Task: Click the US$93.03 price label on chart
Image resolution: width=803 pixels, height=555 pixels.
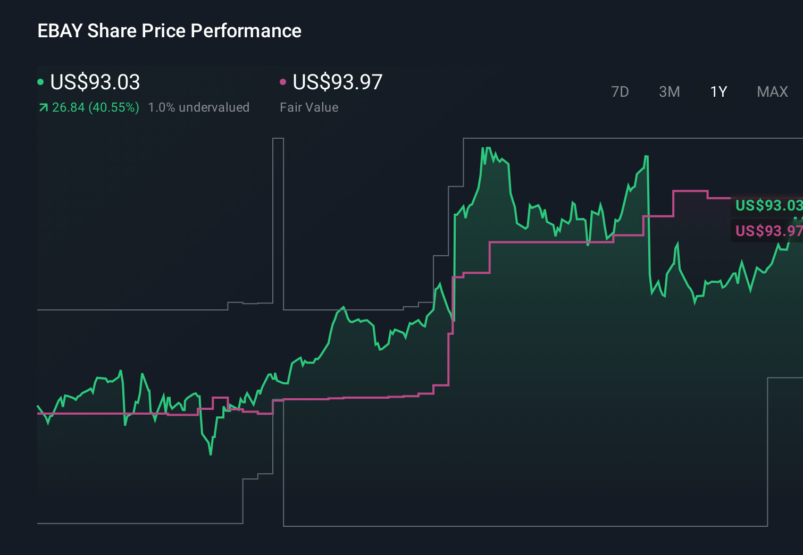Action: click(x=768, y=206)
